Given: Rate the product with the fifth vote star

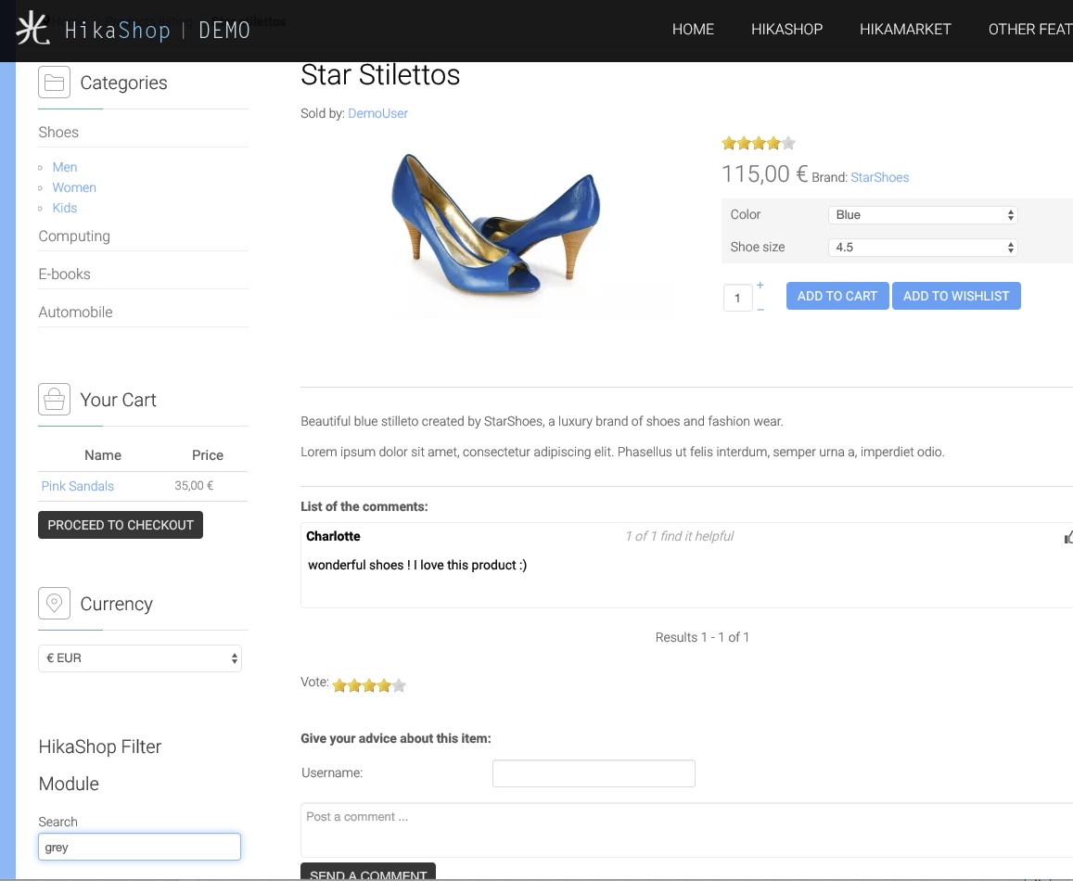Looking at the screenshot, I should coord(399,686).
